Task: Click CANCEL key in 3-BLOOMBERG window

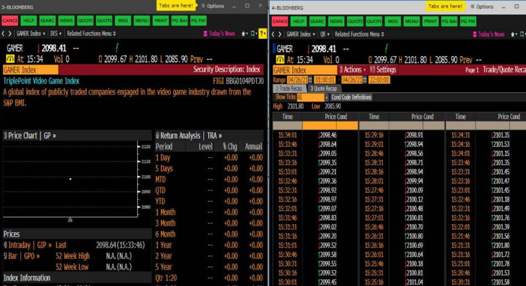Action: 10,21
